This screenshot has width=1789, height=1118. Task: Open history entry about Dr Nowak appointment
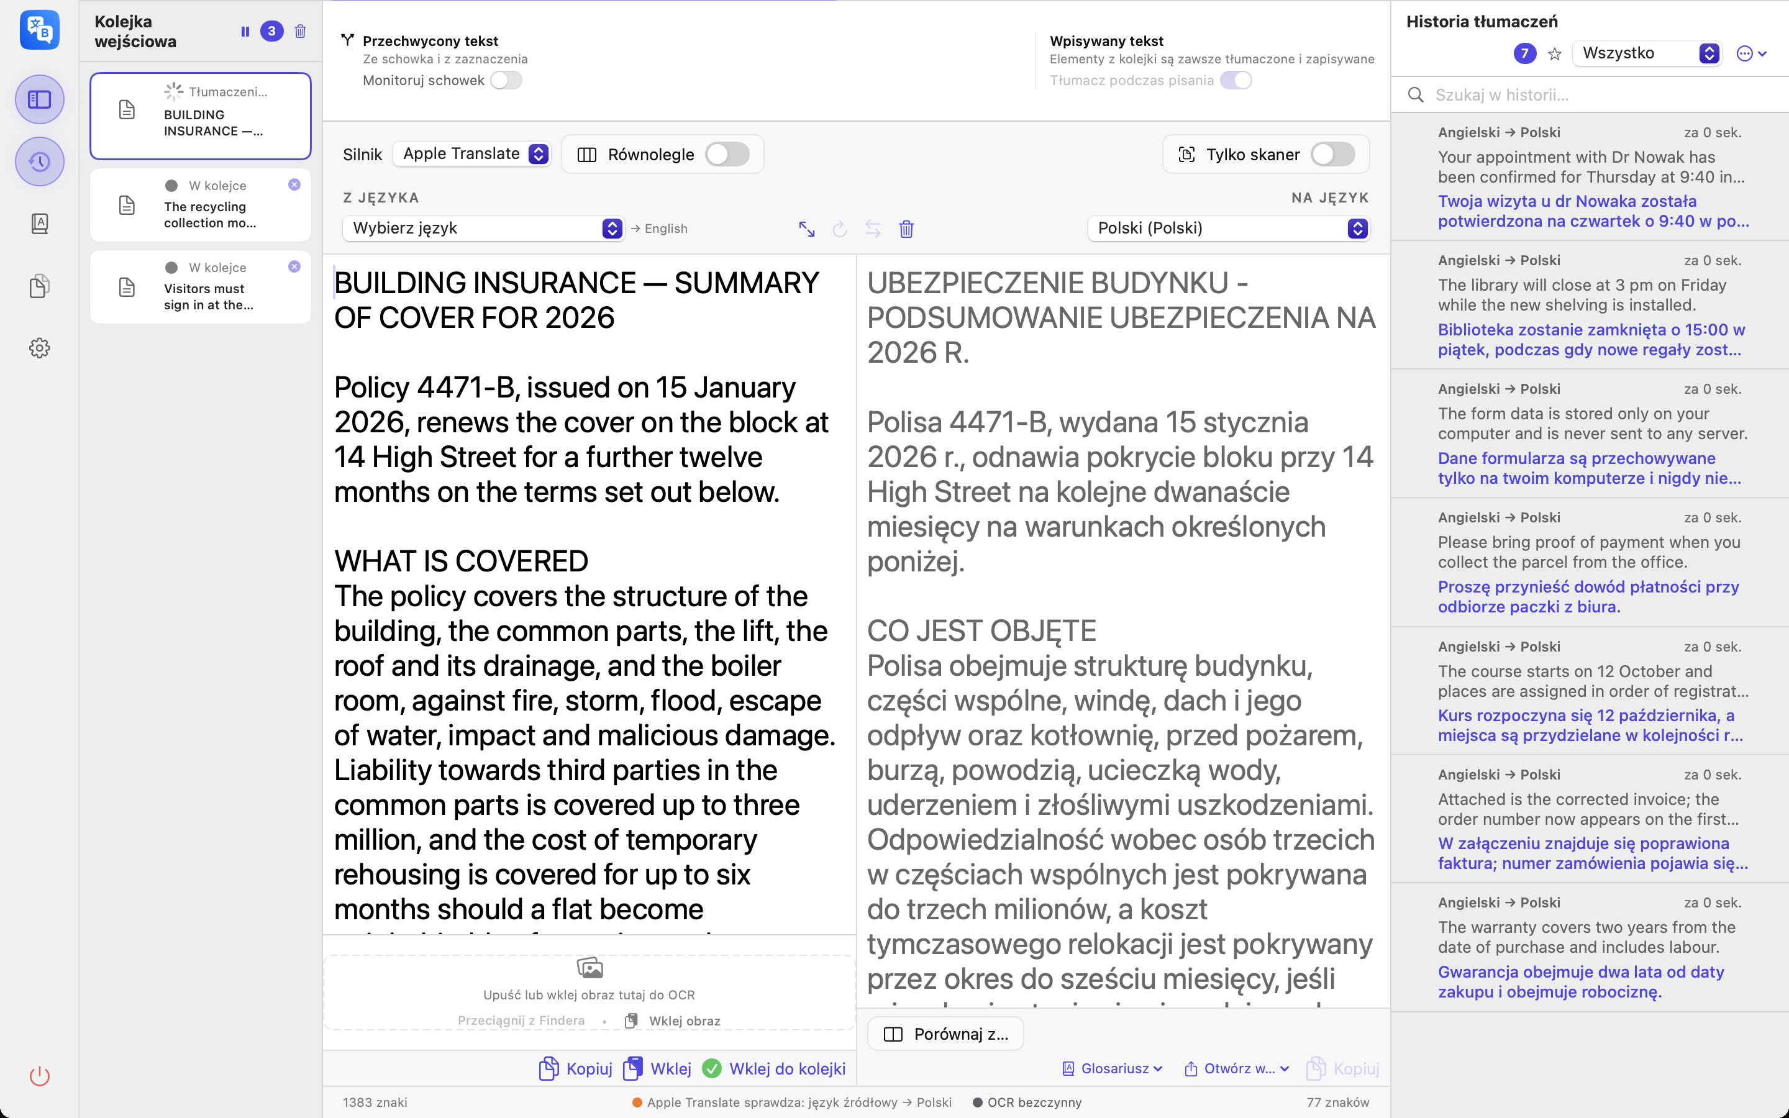(x=1590, y=178)
